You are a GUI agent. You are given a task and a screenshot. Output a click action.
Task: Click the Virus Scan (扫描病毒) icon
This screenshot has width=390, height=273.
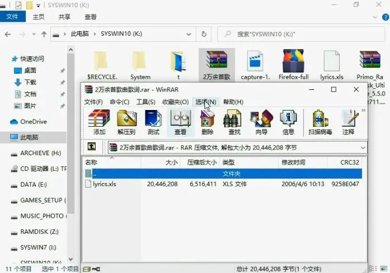[x=320, y=123]
